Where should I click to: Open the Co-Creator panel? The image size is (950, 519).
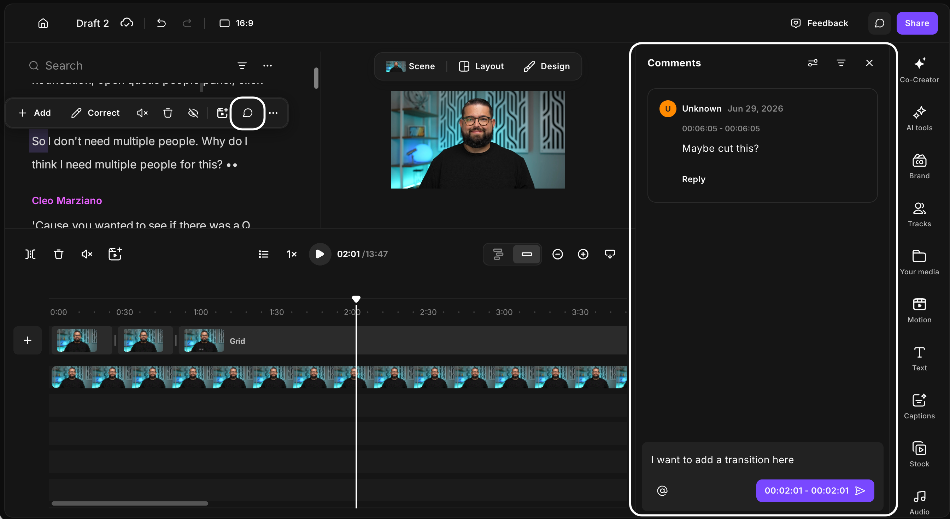919,70
